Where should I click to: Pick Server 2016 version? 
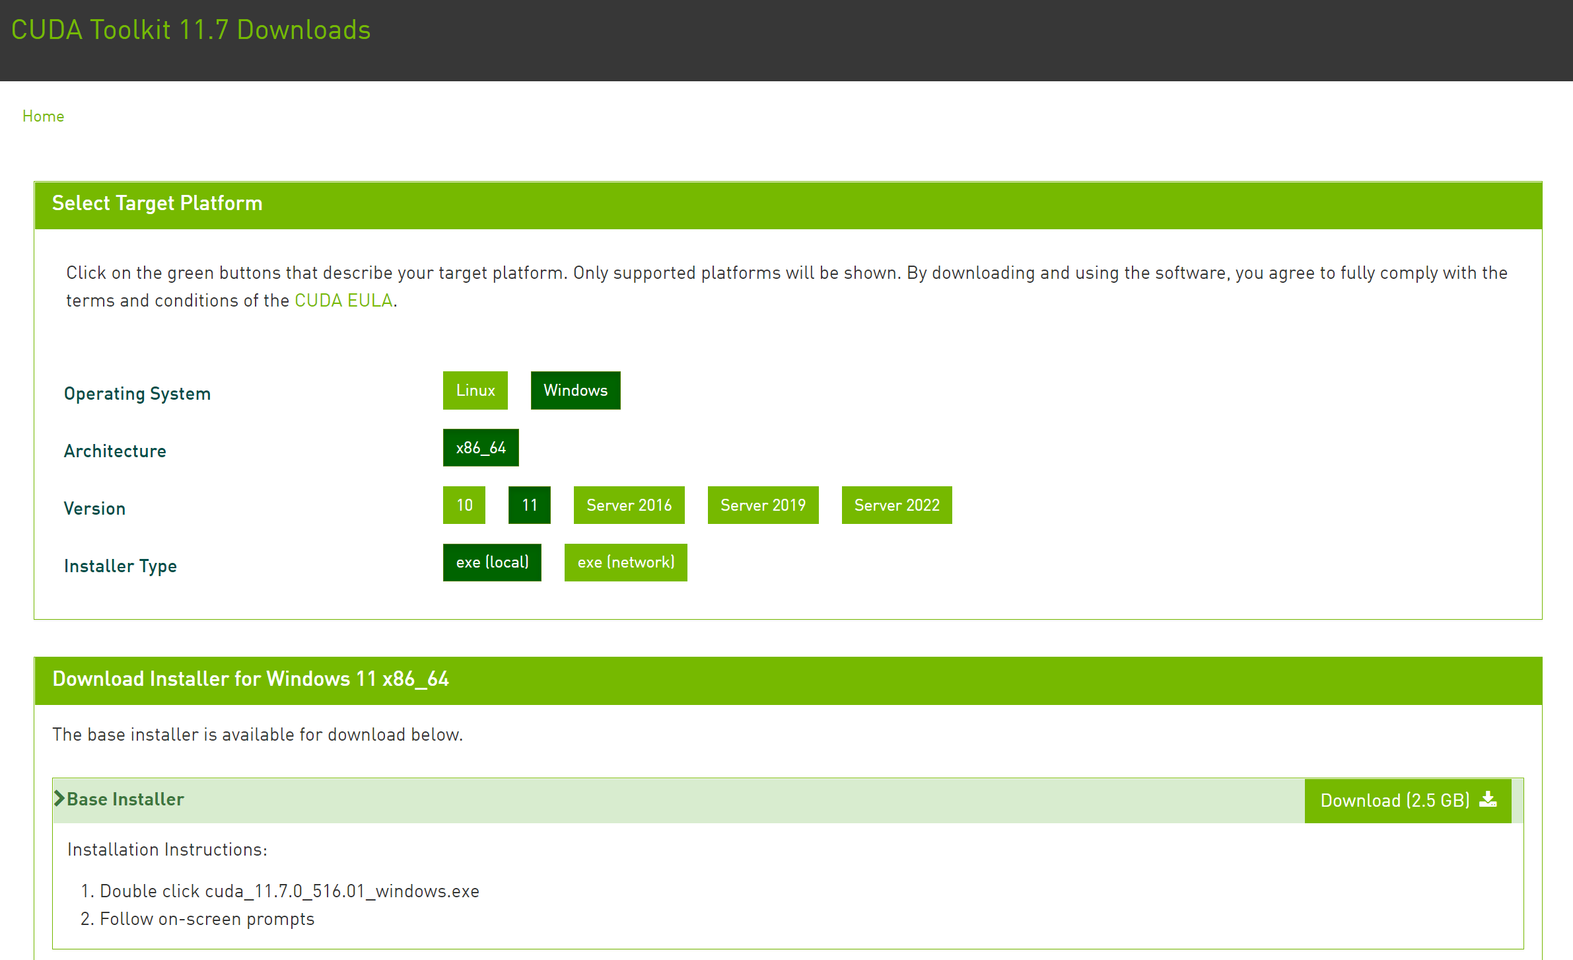point(629,505)
